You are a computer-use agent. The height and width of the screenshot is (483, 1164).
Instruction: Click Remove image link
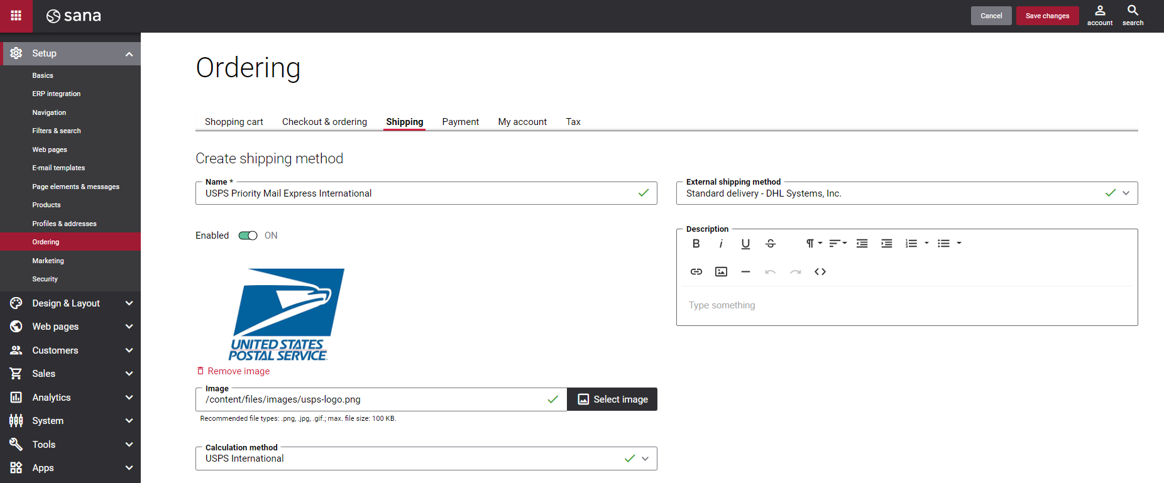point(233,371)
